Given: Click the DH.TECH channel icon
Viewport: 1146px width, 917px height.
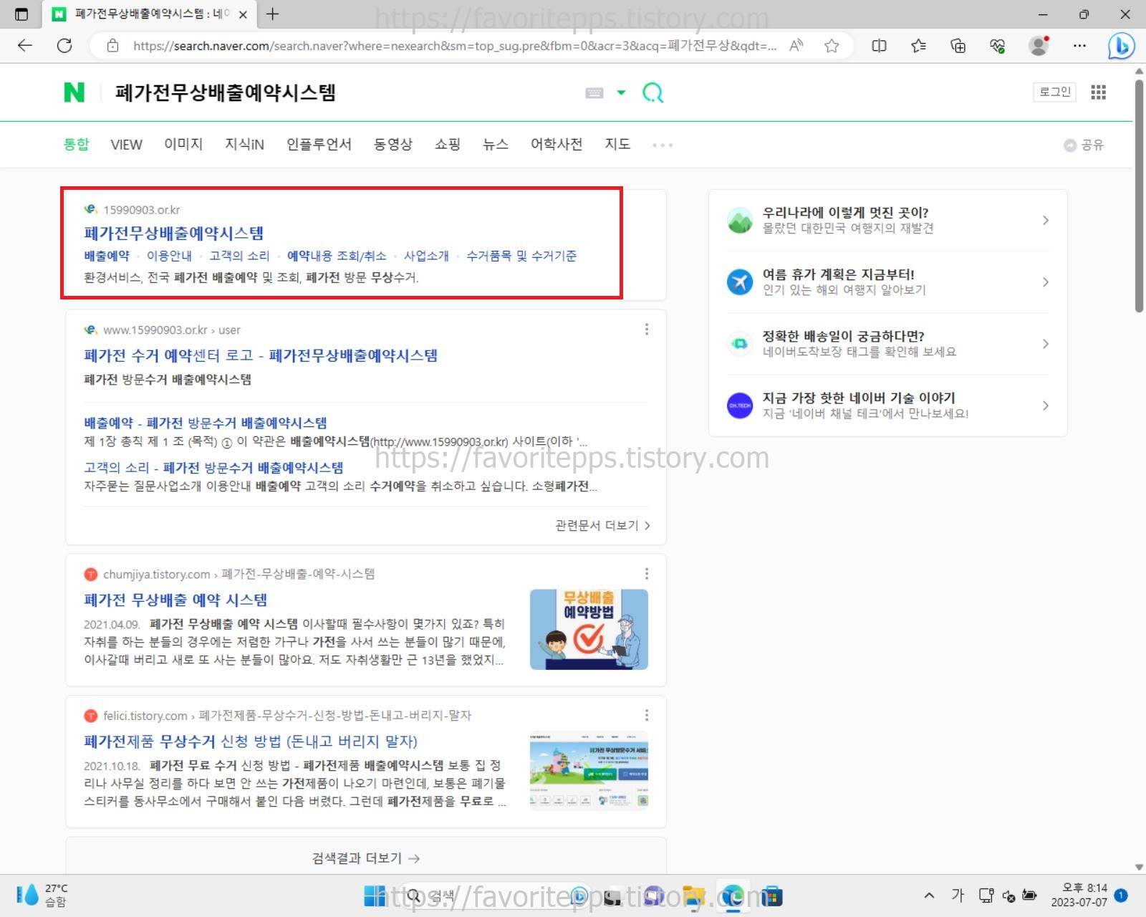Looking at the screenshot, I should coord(740,405).
